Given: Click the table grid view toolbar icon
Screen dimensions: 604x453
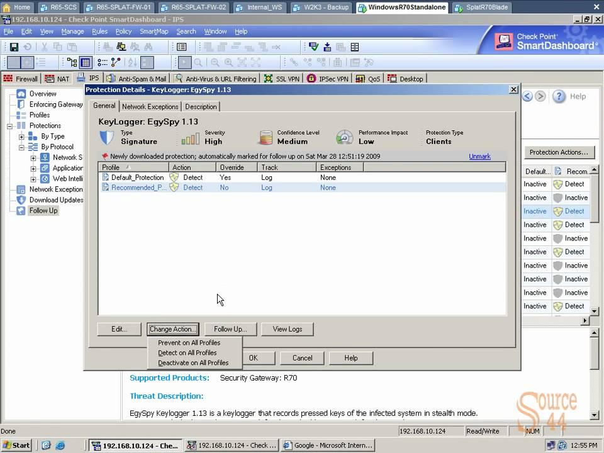Looking at the screenshot, I should click(86, 62).
